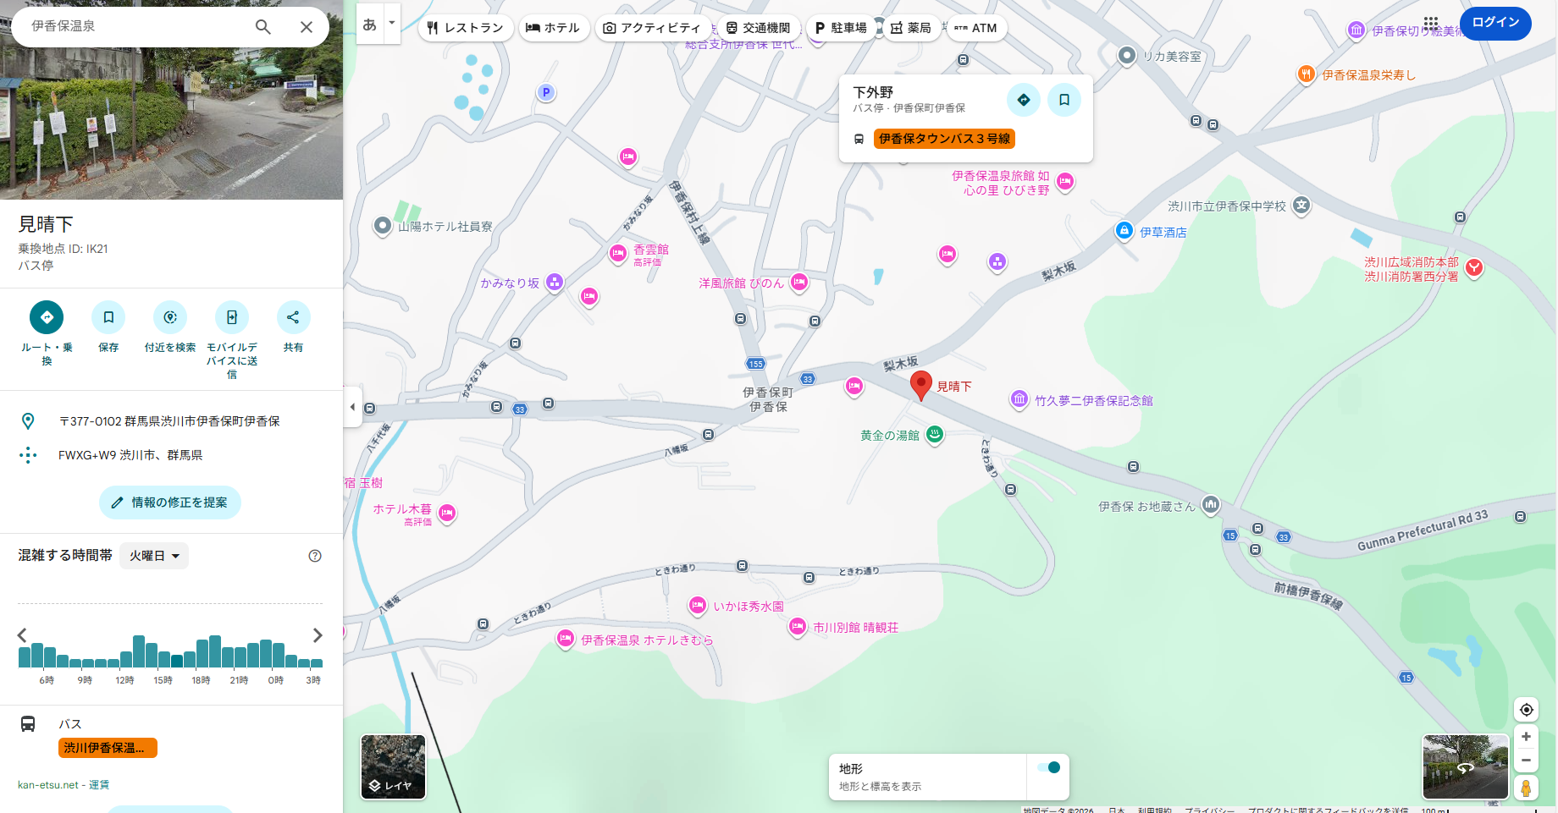Screen dimensions: 1558x813
Task: Send location via モバイルデバイスに送信 icon
Action: pyautogui.click(x=232, y=317)
